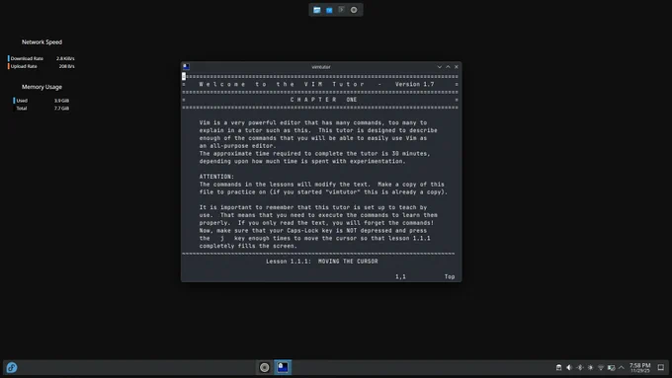Screen dimensions: 672x378
Task: Open the screen brightness tray icon
Action: point(590,367)
